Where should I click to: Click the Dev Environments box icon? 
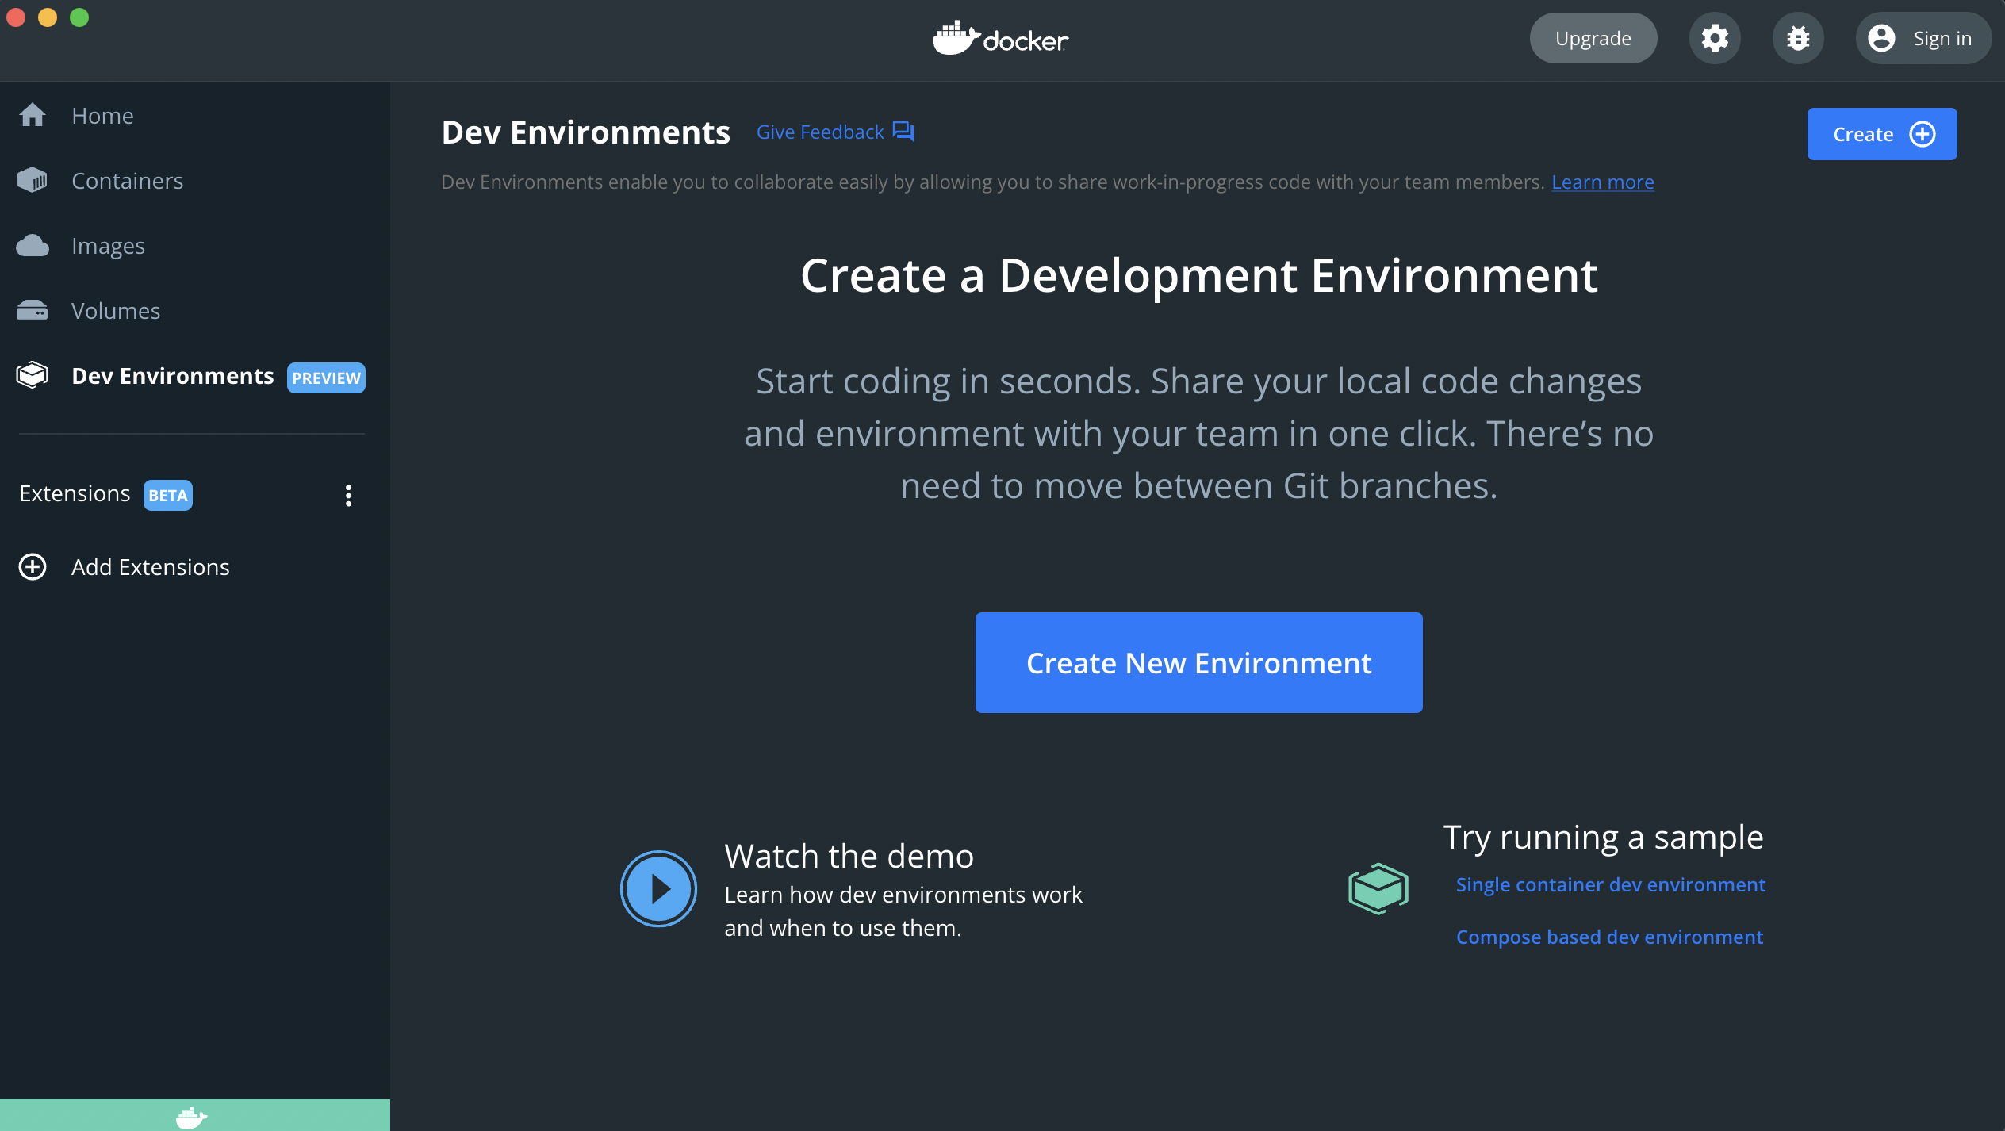(33, 376)
